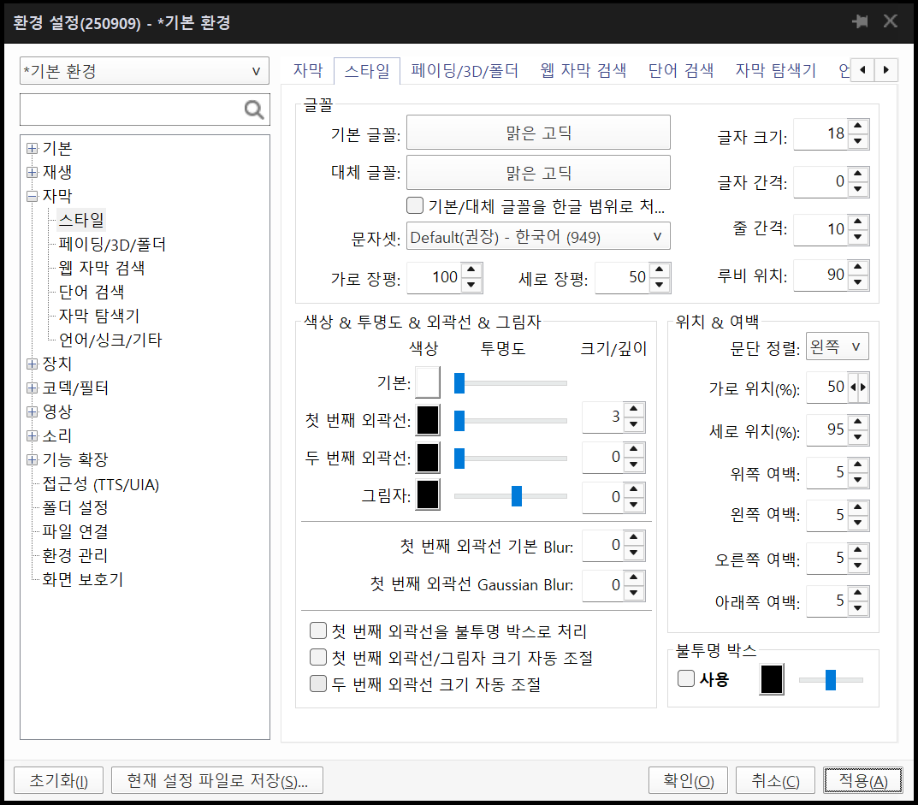
Task: Decrease 두 번째 외곽선 size
Action: (634, 465)
